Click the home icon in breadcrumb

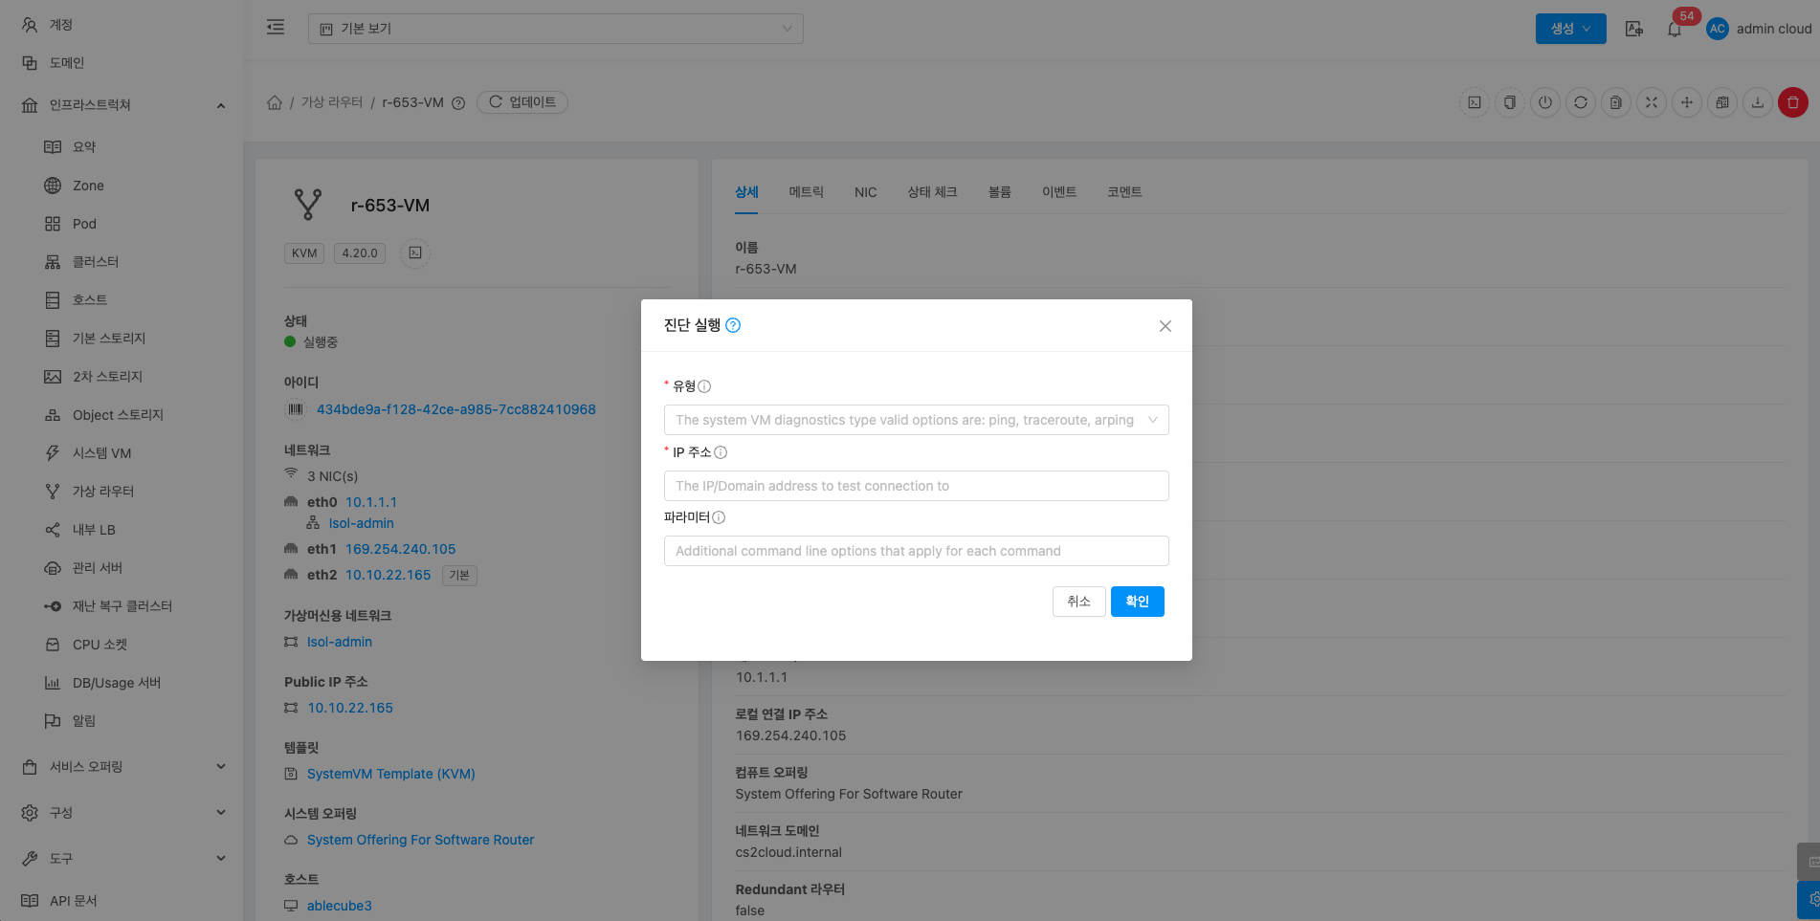[275, 102]
